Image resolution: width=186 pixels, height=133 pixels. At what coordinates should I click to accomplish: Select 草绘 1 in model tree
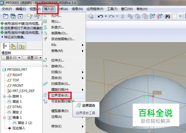click(x=17, y=101)
